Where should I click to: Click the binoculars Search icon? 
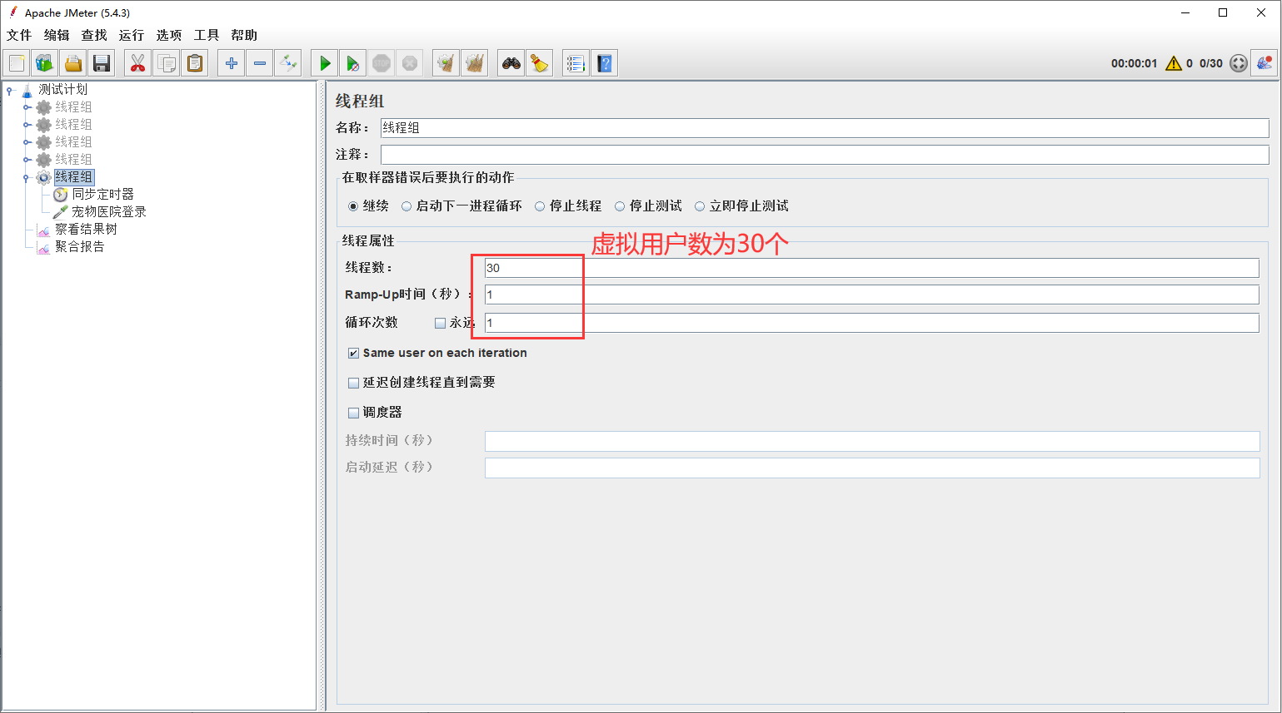coord(511,63)
